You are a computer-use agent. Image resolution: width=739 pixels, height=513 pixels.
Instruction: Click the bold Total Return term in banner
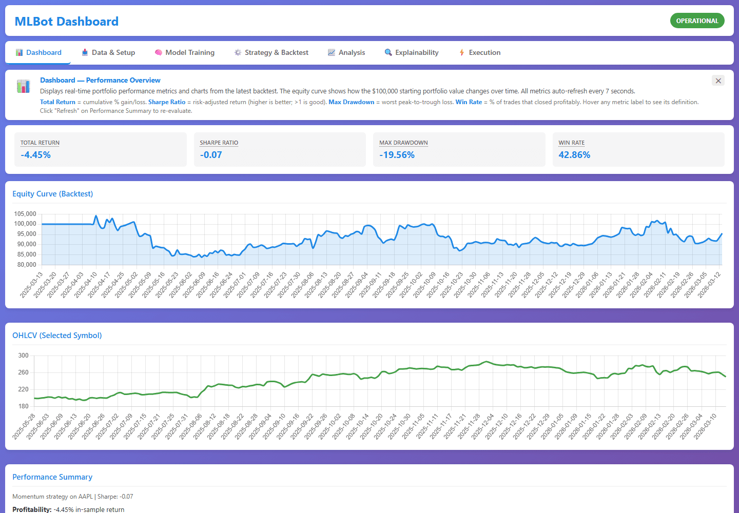[x=57, y=102]
